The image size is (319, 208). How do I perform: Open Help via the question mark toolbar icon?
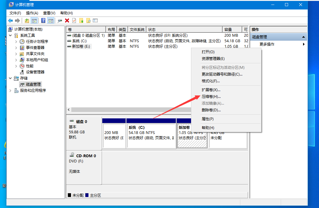coord(43,20)
